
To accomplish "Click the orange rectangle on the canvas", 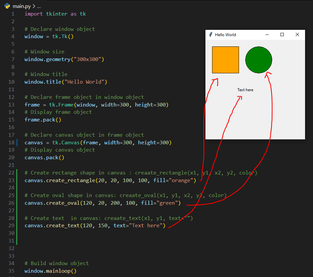I will 225,60.
